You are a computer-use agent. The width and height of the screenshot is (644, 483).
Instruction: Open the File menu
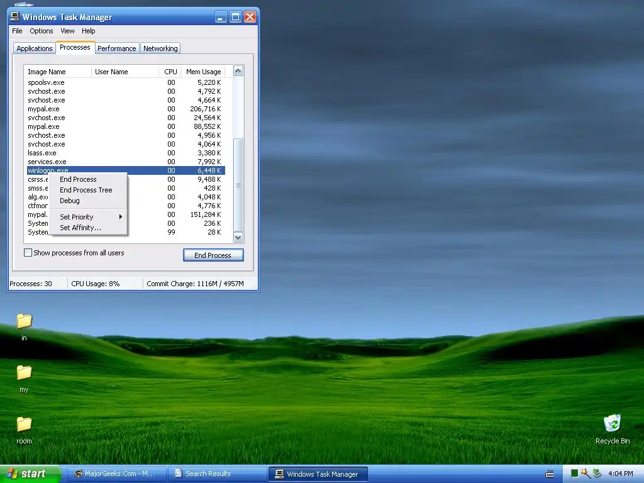tap(17, 31)
